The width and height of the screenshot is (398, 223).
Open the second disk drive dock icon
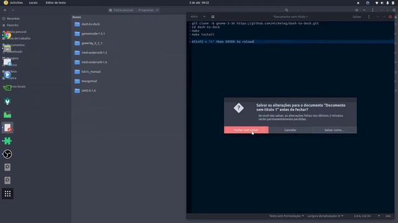pyautogui.click(x=7, y=180)
